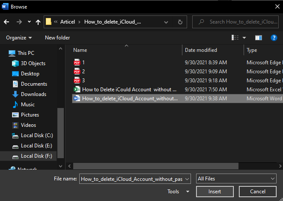Open recent locations dropdown arrow
The image size is (283, 201).
click(29, 22)
